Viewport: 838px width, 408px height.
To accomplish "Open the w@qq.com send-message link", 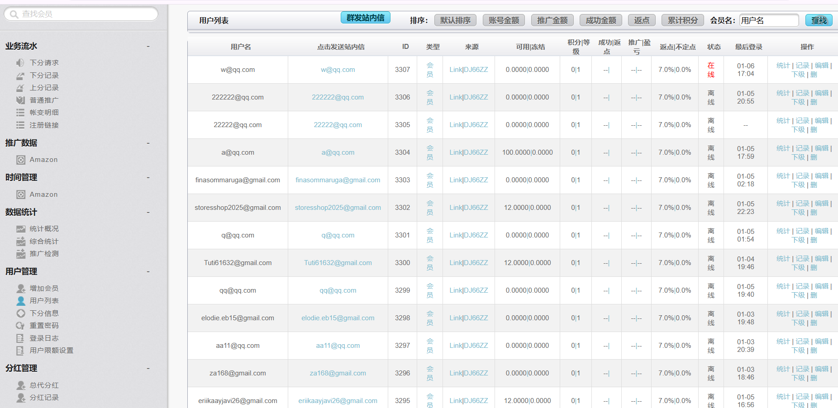I will coord(338,70).
